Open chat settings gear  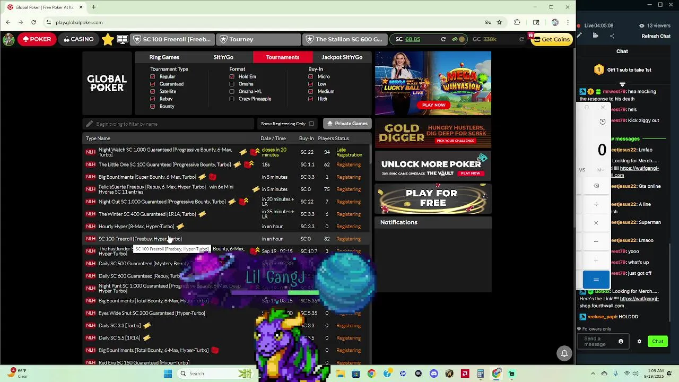point(639,342)
